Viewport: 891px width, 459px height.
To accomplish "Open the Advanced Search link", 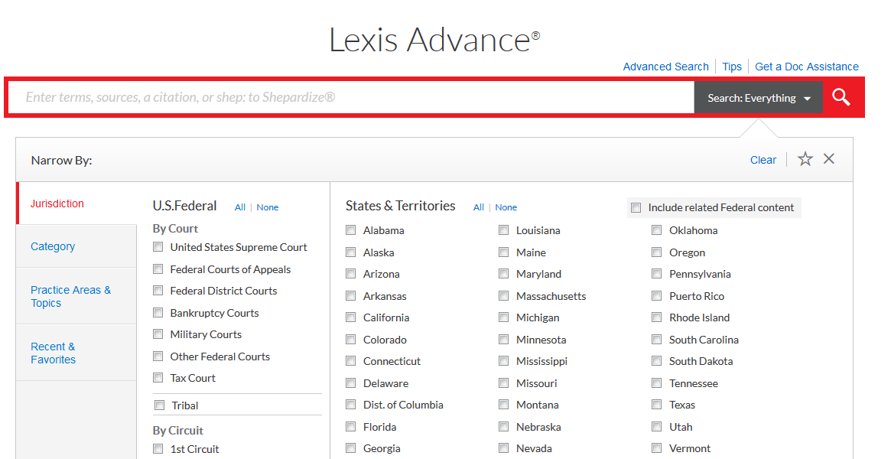I will [x=665, y=67].
